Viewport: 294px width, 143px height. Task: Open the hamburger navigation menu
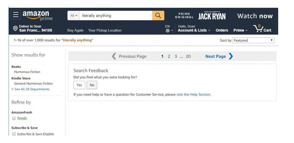(16, 14)
